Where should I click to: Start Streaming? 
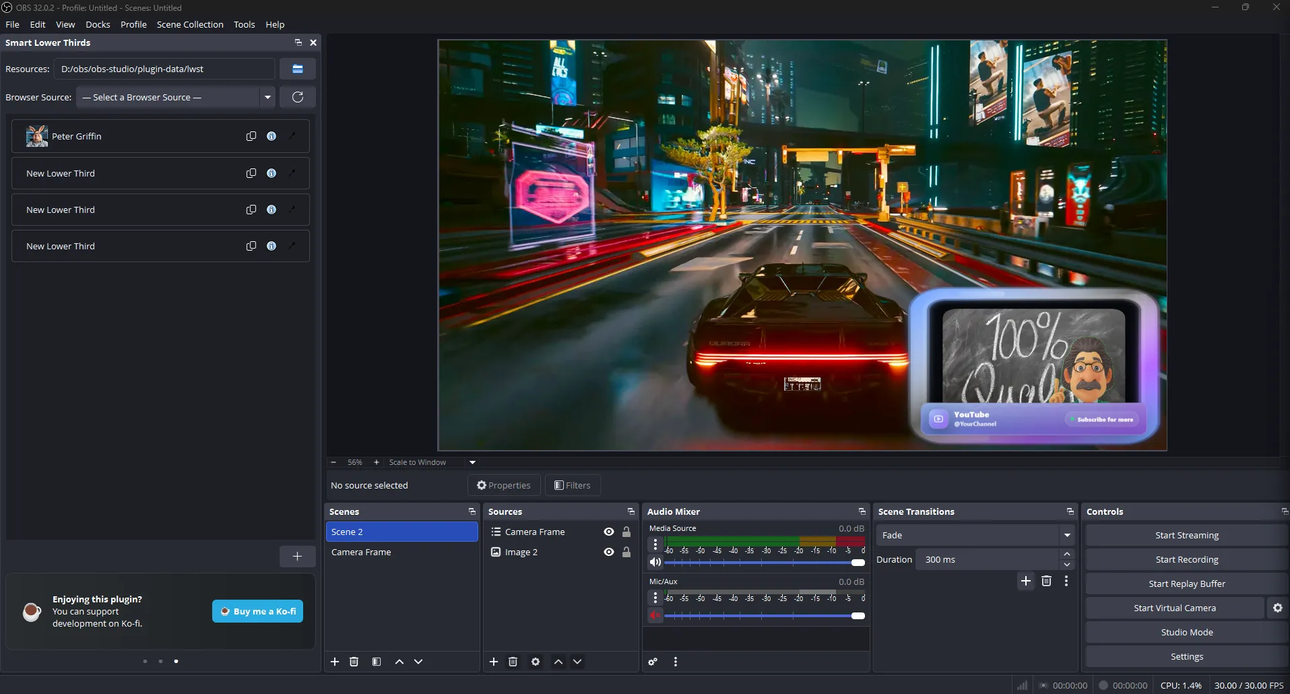pyautogui.click(x=1186, y=534)
